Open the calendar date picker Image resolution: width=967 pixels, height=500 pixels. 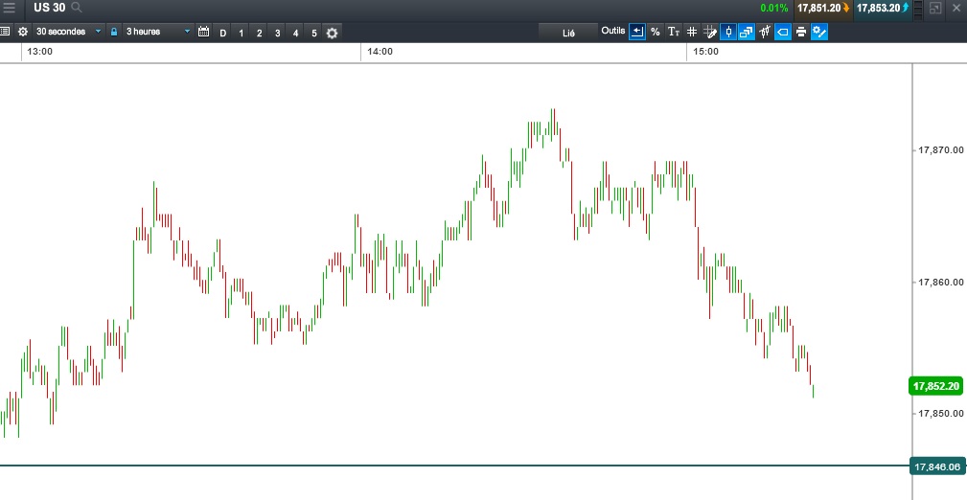tap(204, 32)
